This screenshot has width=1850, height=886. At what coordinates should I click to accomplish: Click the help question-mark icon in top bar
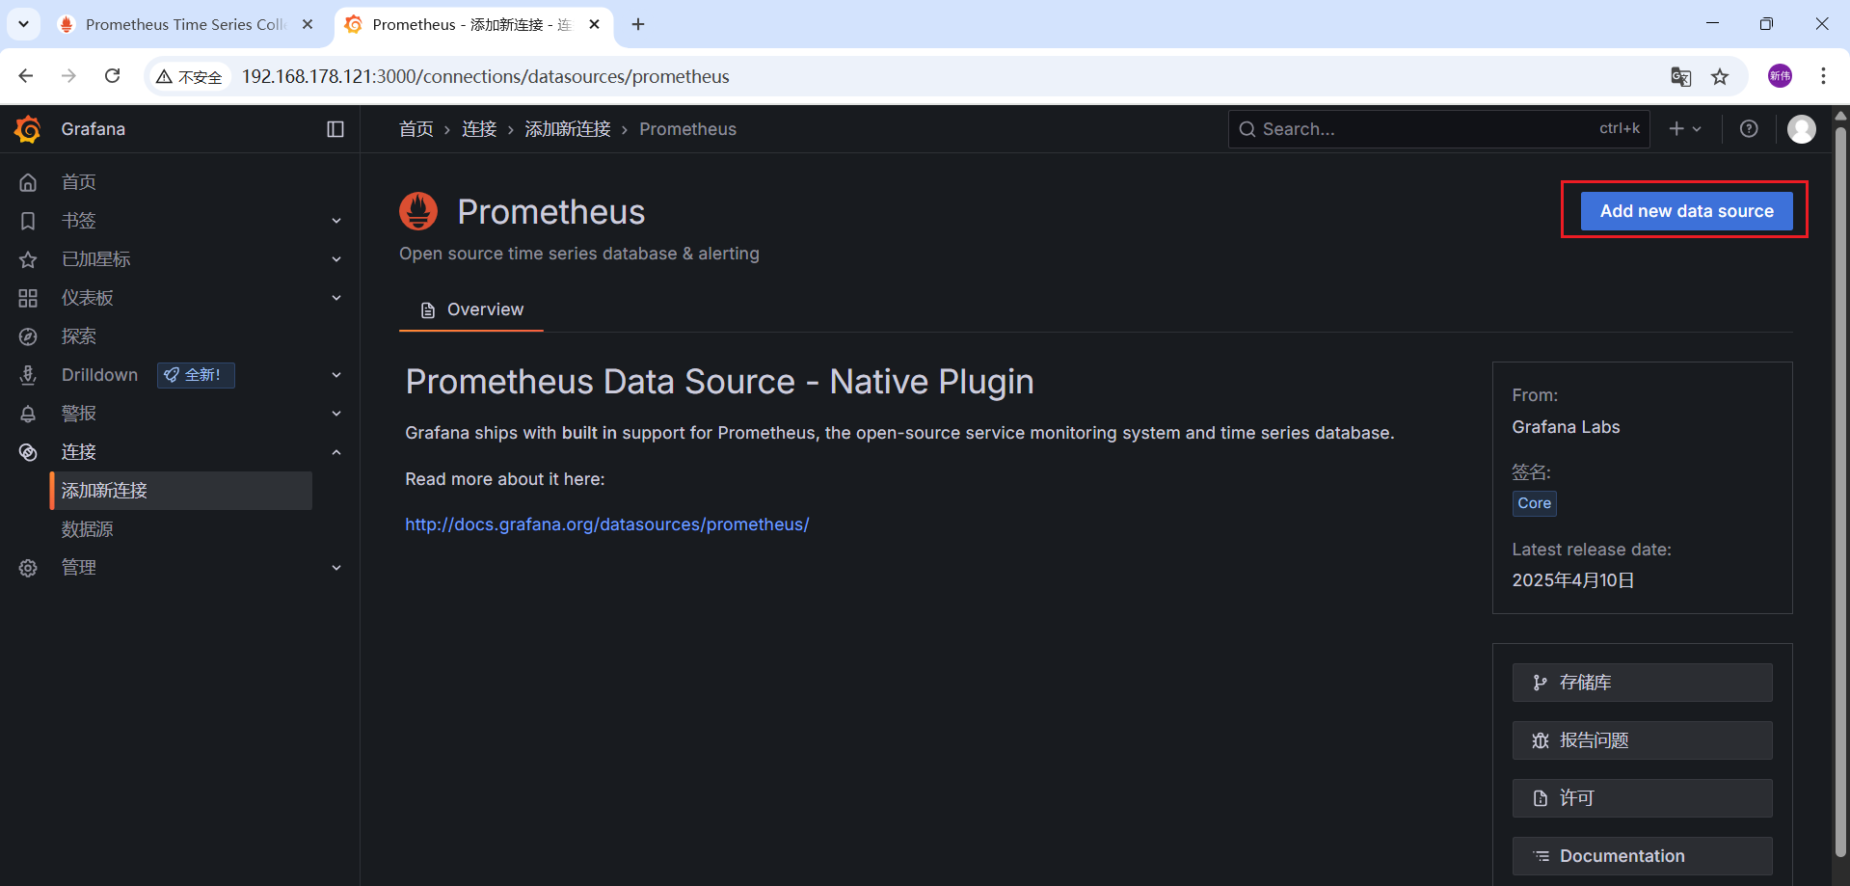[x=1749, y=128]
